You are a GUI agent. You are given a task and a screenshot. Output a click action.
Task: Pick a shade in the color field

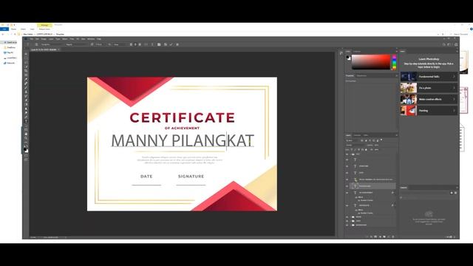[371, 62]
